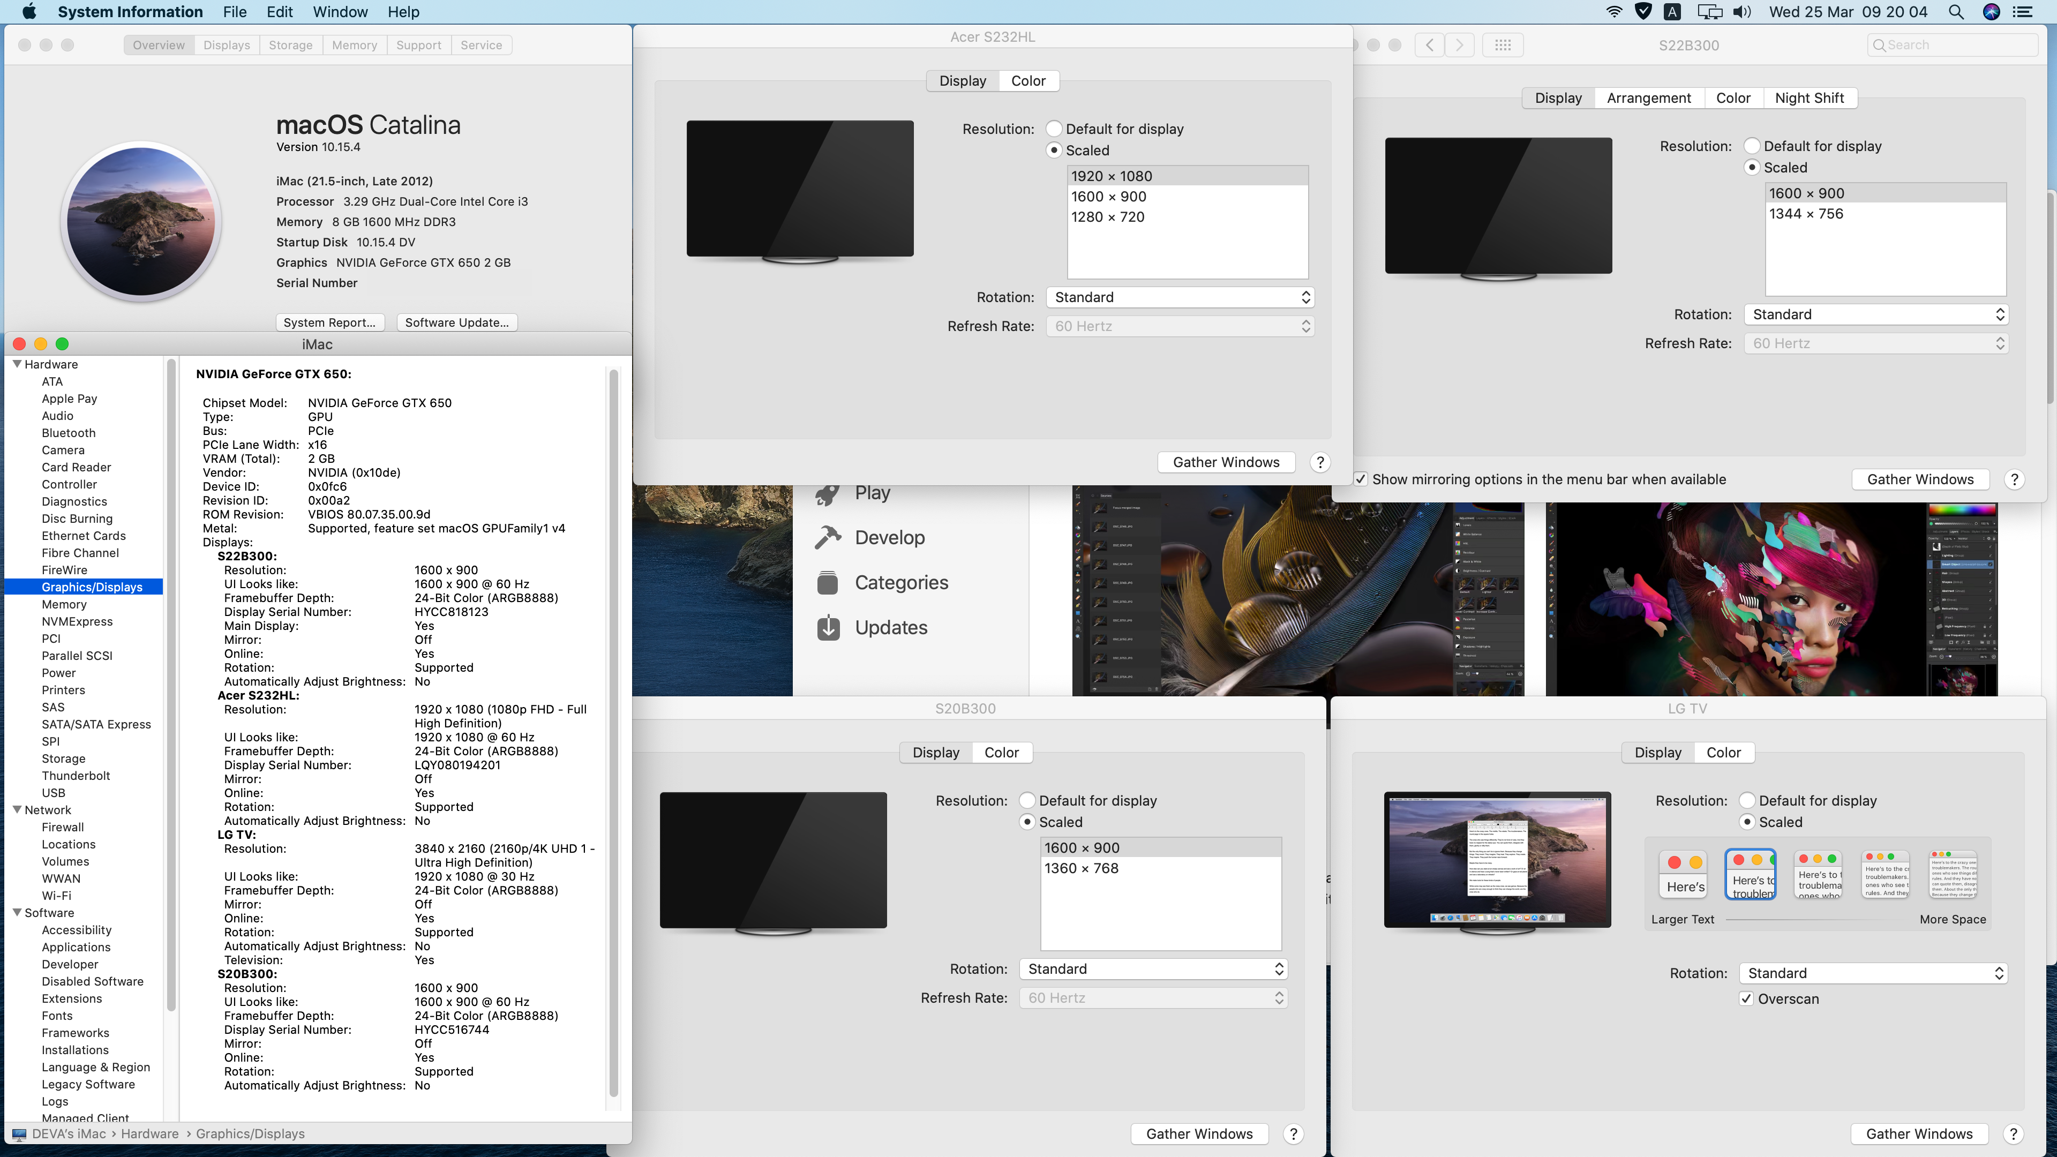
Task: Open the File menu
Action: (x=235, y=12)
